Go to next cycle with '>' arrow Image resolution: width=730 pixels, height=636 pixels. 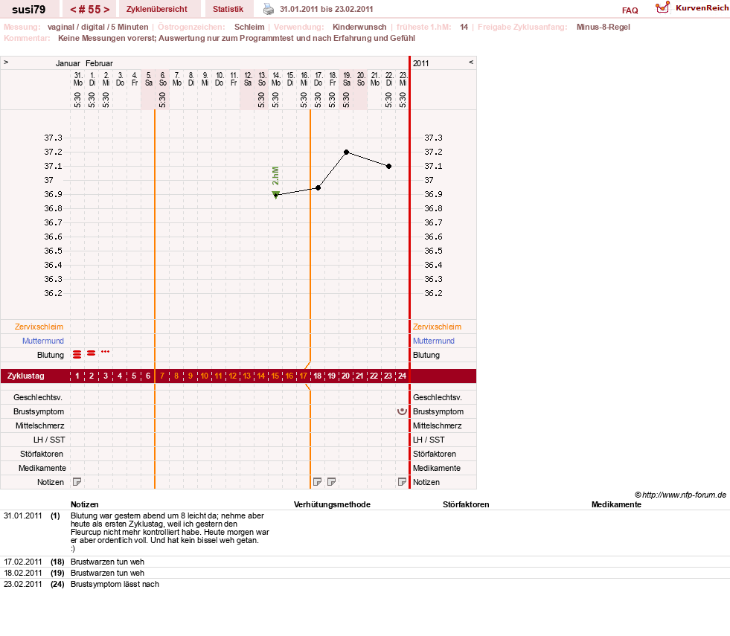pyautogui.click(x=106, y=10)
